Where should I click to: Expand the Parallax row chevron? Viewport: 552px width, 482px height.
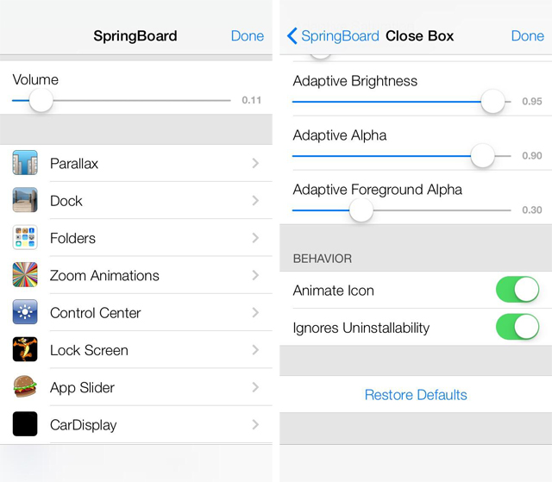(255, 163)
